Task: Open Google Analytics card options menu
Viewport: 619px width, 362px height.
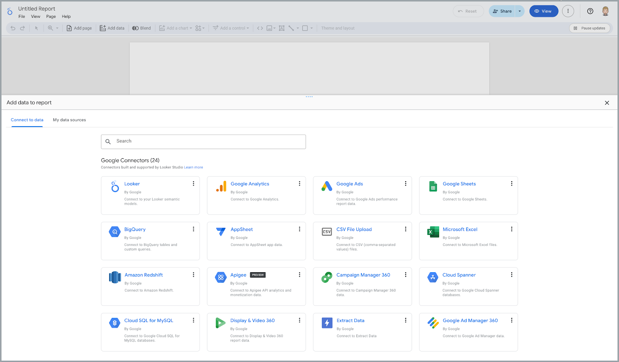Action: tap(299, 184)
